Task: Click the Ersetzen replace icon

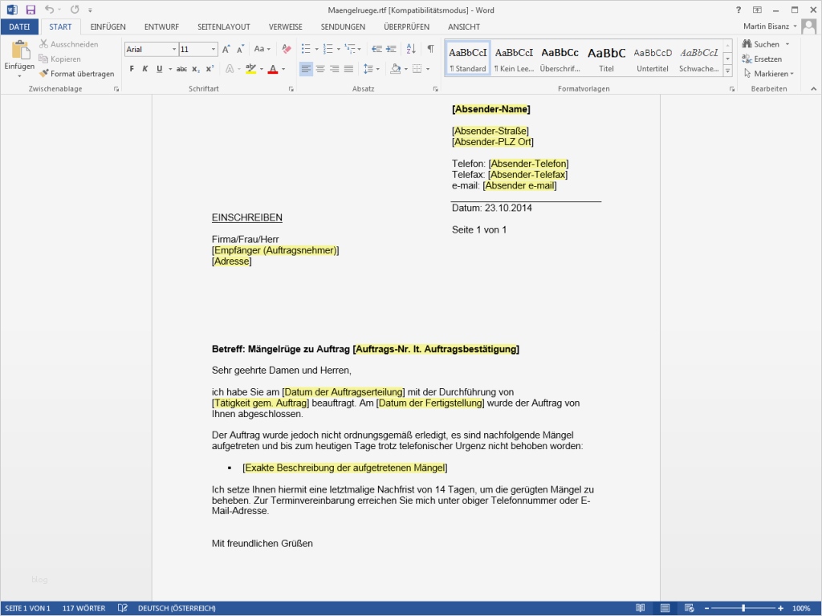Action: tap(747, 59)
